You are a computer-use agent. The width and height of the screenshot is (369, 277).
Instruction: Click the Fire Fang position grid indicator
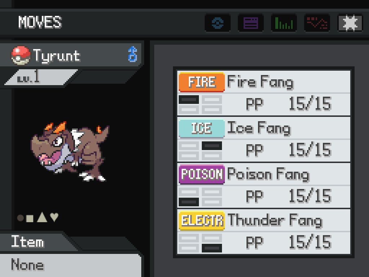click(200, 105)
